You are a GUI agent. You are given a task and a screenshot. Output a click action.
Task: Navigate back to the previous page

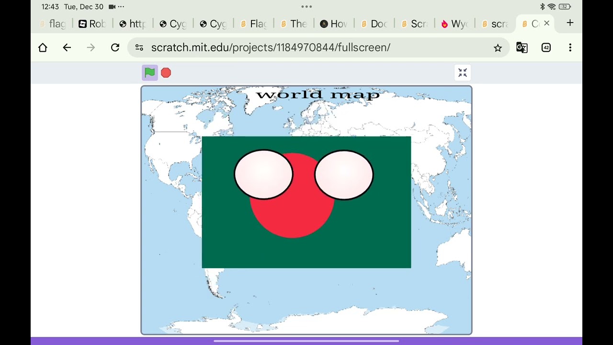67,47
